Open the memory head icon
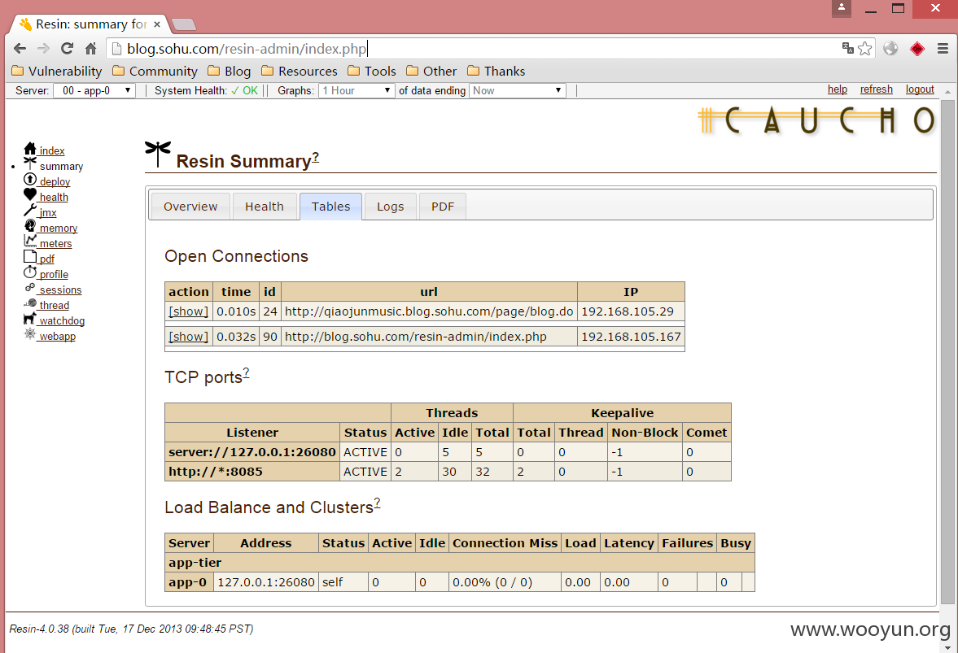The height and width of the screenshot is (653, 958). pos(30,225)
